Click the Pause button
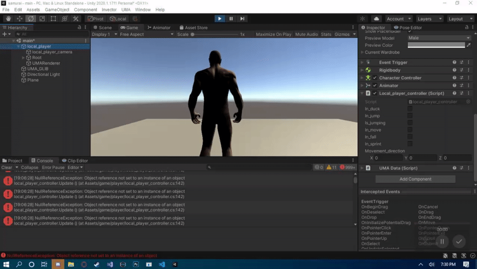The width and height of the screenshot is (477, 269). pos(231,19)
